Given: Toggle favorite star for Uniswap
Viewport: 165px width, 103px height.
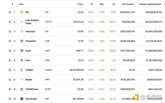Looking at the screenshot, I should pyautogui.click(x=10, y=31).
